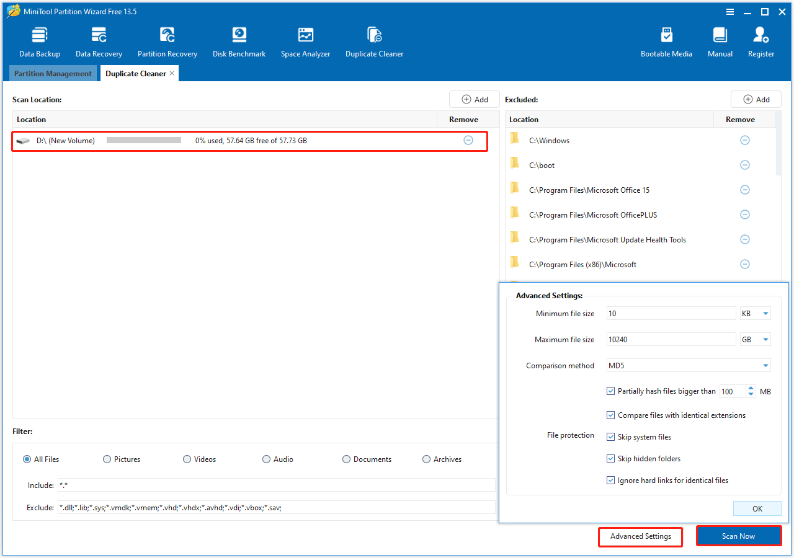The image size is (794, 558).
Task: Open the Bootable Media creator
Action: [666, 40]
